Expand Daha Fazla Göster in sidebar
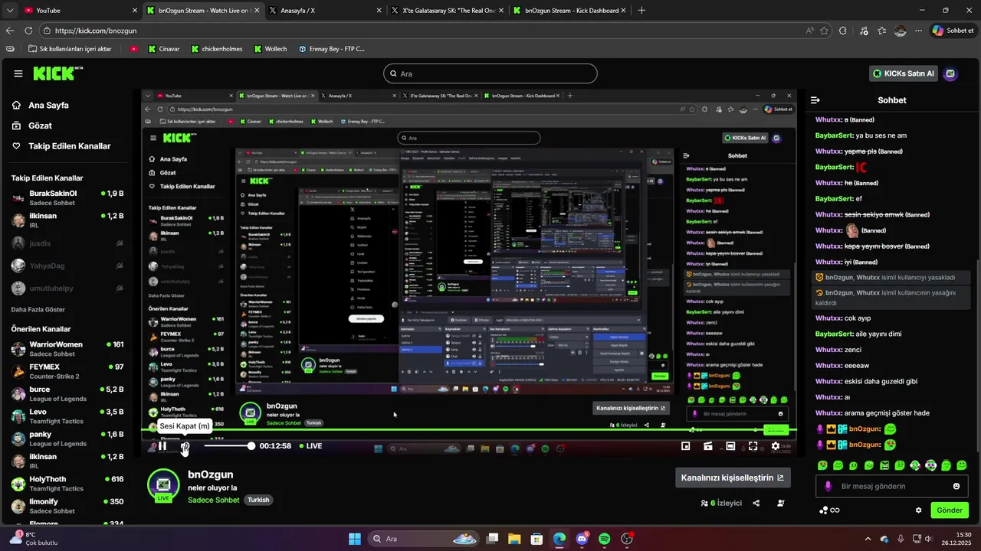The width and height of the screenshot is (981, 551). point(38,310)
